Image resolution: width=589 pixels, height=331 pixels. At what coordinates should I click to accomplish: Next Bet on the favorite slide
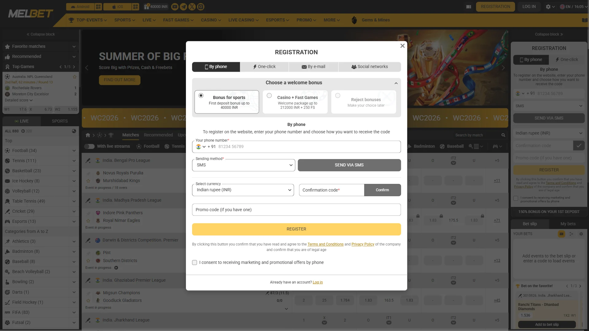pos(580,286)
